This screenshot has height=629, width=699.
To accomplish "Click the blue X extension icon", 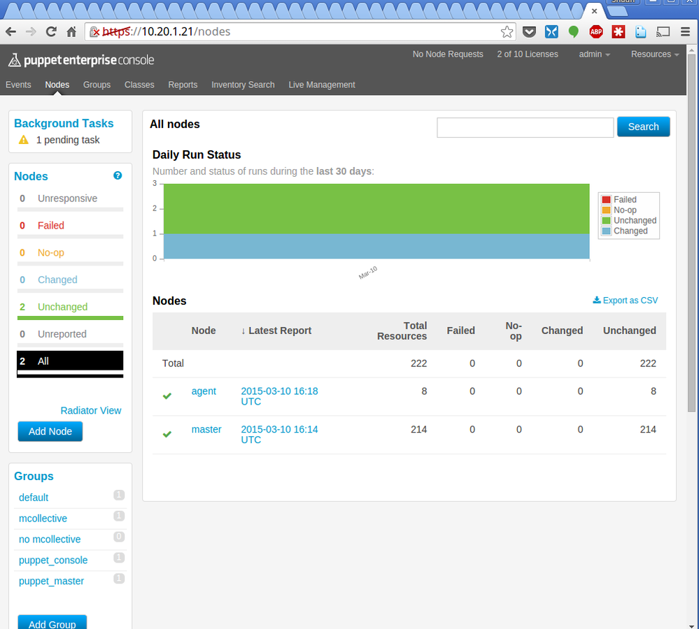I will click(x=551, y=31).
